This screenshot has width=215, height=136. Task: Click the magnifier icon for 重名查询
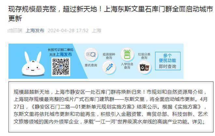(91, 55)
